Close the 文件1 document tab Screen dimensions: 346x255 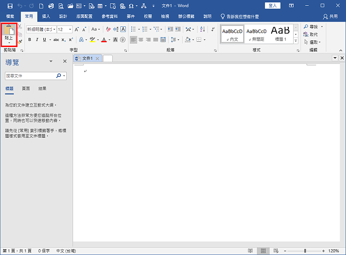coord(97,59)
